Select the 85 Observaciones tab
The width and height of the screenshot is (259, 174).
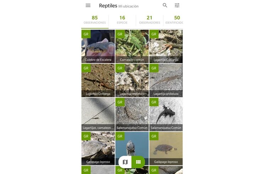tap(95, 20)
